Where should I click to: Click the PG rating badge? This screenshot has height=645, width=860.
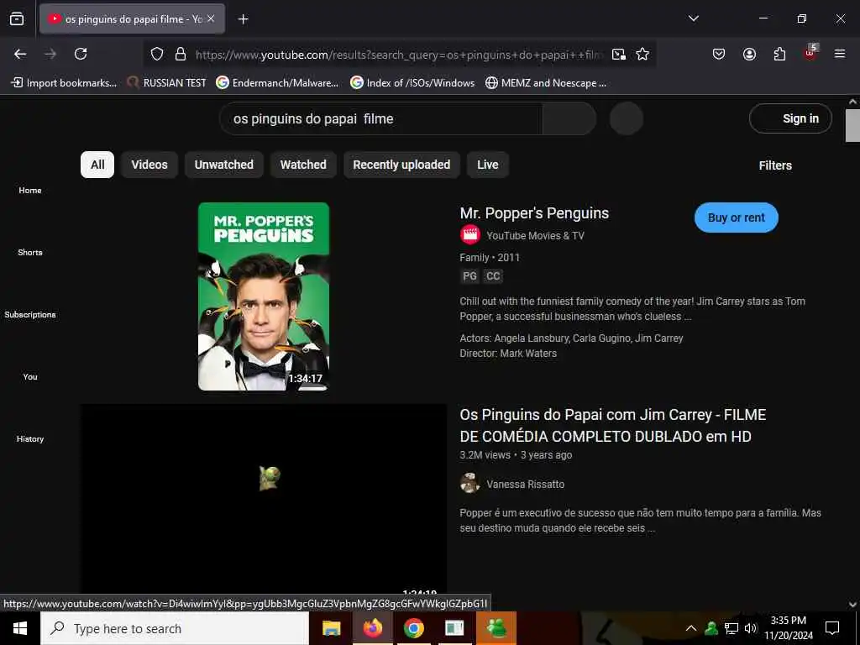tap(469, 275)
